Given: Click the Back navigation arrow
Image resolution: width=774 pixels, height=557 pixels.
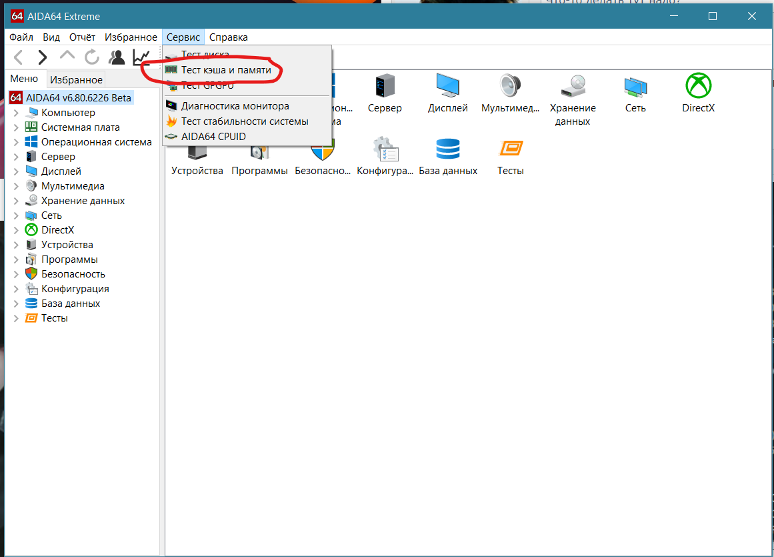Looking at the screenshot, I should [x=18, y=58].
